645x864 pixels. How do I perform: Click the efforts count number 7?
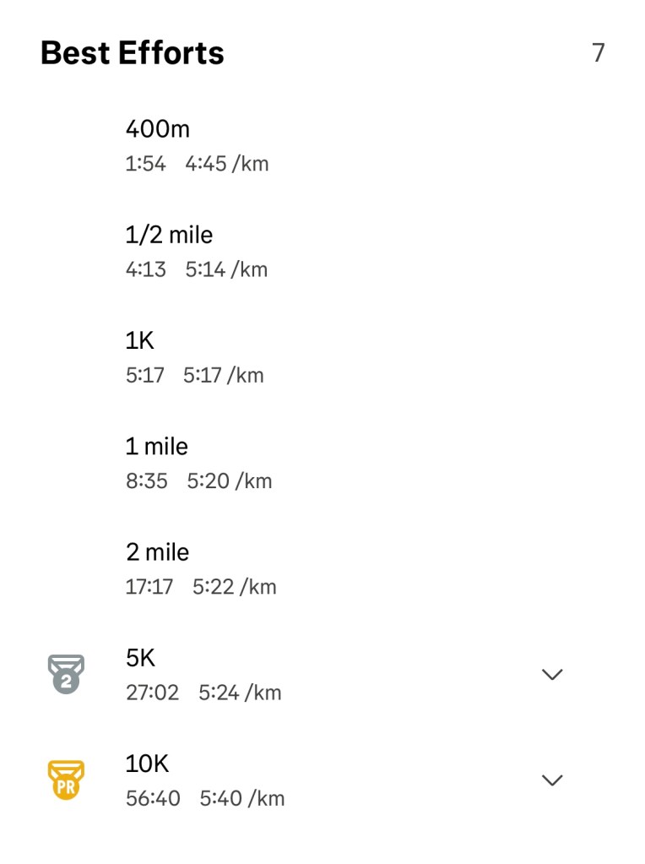[x=598, y=53]
